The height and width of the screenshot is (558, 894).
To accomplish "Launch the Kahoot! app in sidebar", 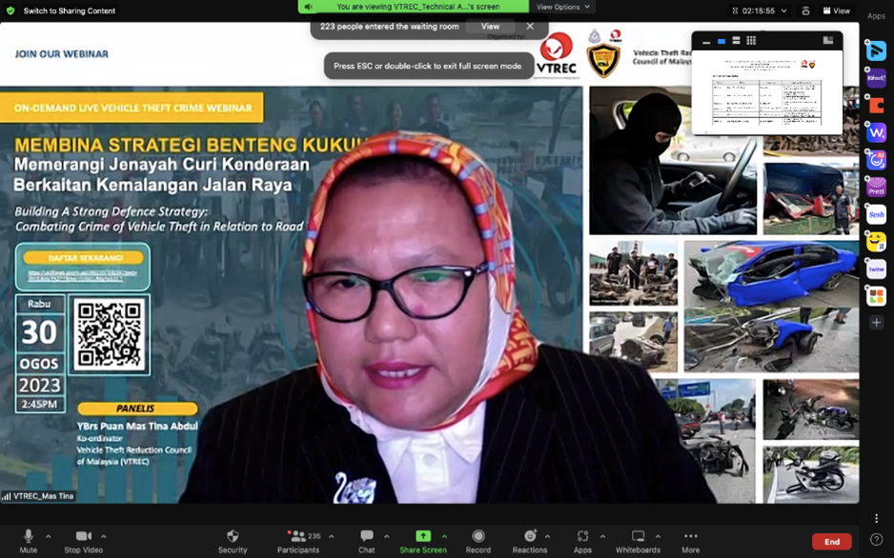I will (876, 78).
